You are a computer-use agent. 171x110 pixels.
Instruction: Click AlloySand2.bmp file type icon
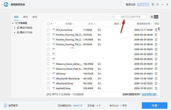(x=54, y=83)
